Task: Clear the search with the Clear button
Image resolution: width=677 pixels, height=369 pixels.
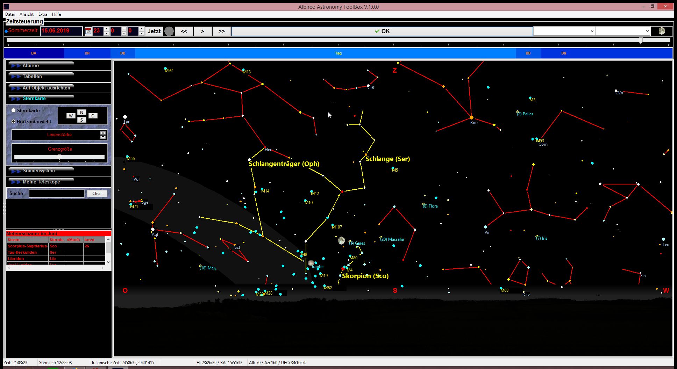Action: click(x=97, y=194)
